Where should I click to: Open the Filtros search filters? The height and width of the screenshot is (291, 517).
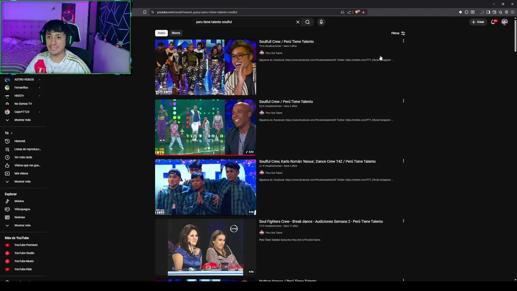398,33
